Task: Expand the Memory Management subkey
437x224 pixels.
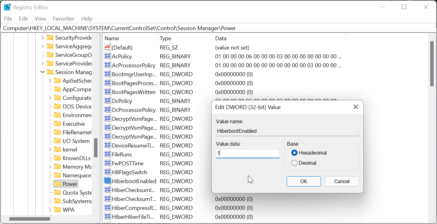Action: (x=50, y=167)
